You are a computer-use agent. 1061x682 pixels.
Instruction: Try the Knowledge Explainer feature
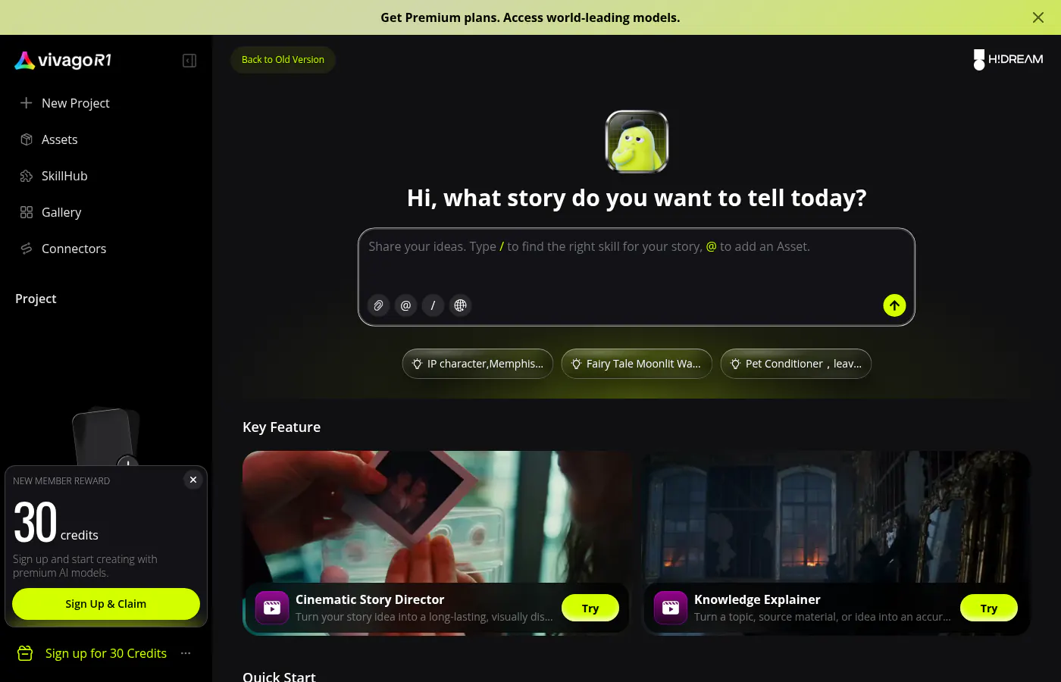tap(989, 608)
